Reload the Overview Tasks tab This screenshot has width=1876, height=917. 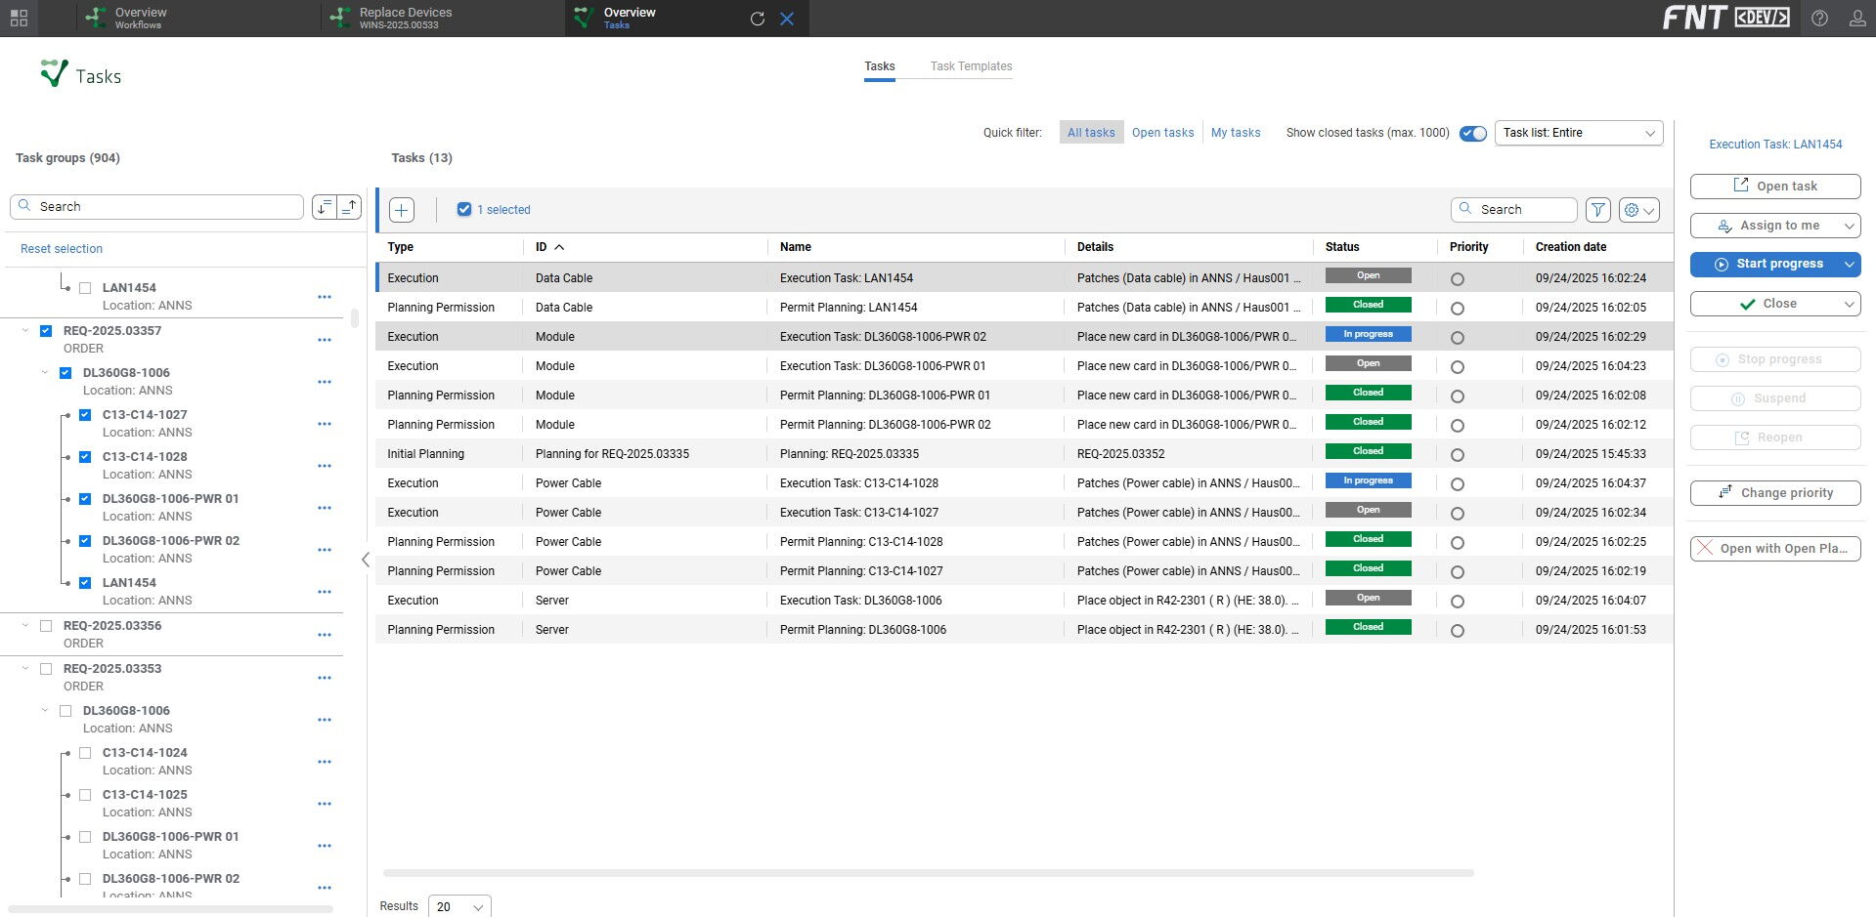coord(757,19)
